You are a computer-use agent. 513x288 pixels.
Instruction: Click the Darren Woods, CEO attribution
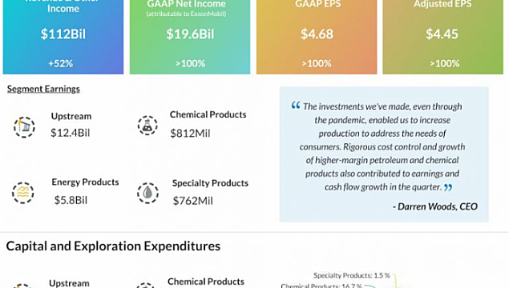pos(435,206)
